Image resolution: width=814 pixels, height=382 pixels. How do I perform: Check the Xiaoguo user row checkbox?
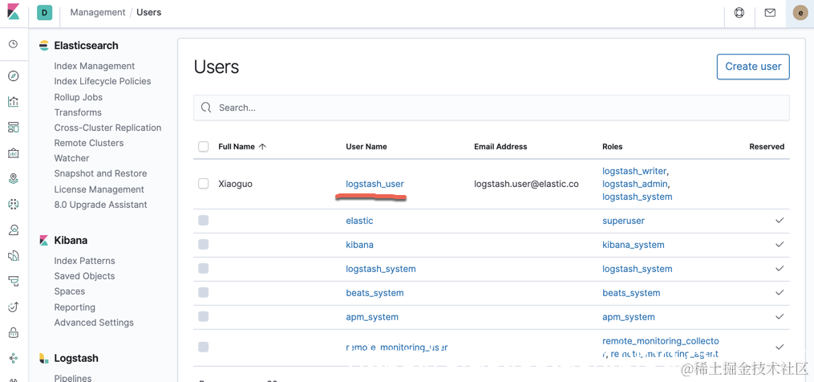204,184
